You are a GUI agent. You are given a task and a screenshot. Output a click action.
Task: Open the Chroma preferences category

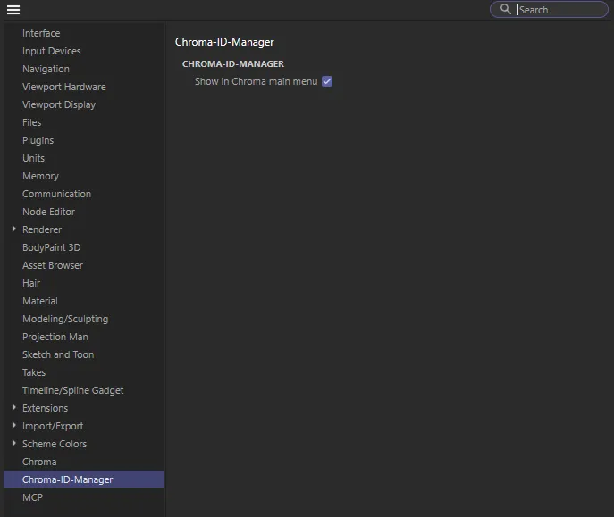[39, 462]
